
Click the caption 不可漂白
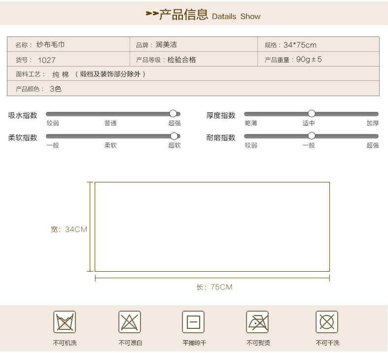[131, 343]
